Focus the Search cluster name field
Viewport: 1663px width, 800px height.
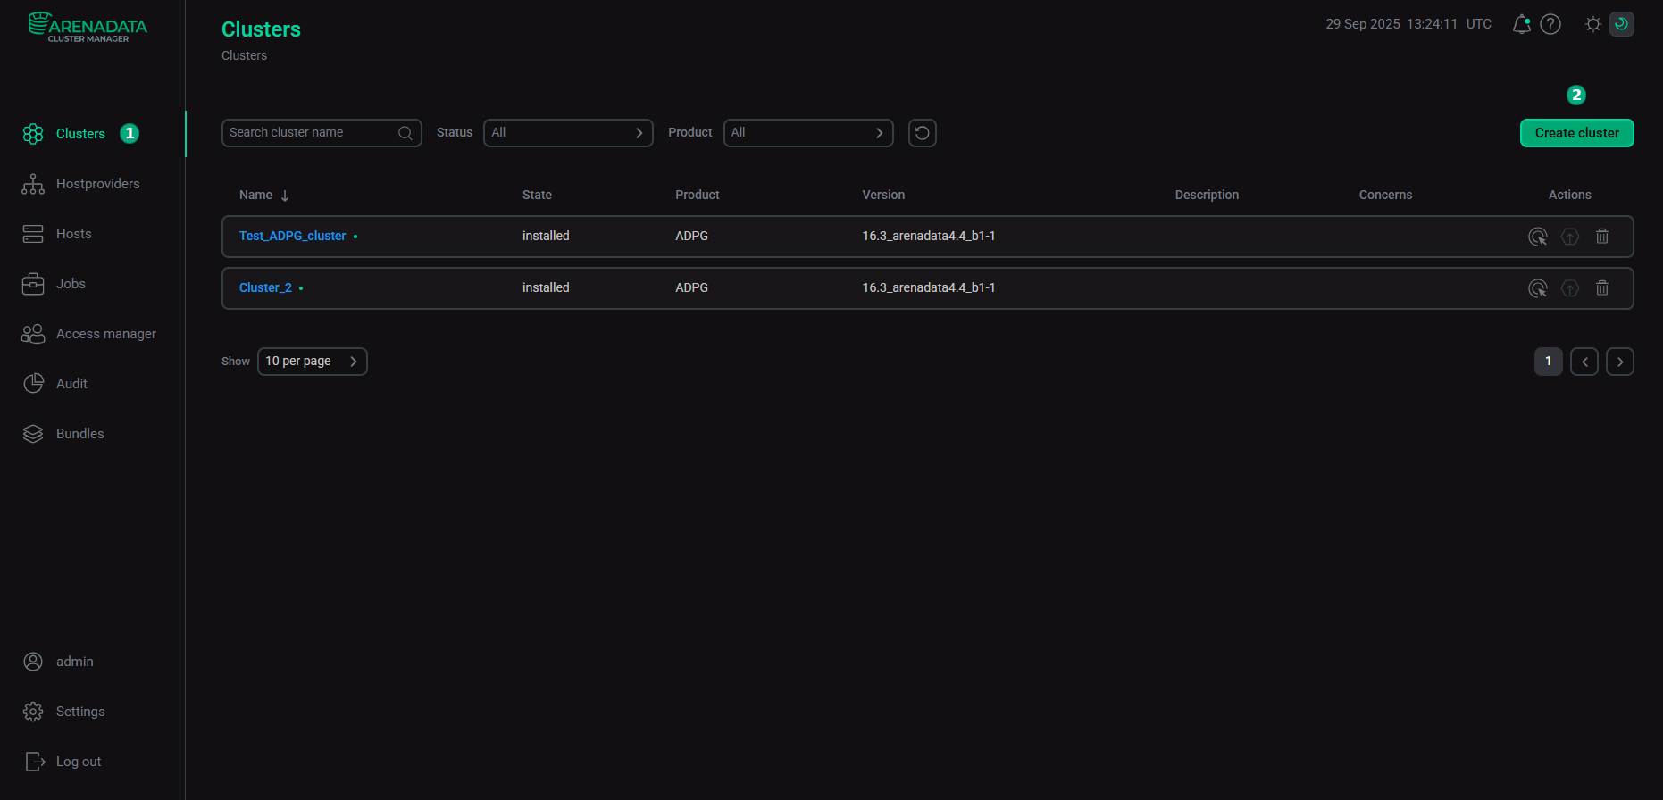[x=308, y=133]
